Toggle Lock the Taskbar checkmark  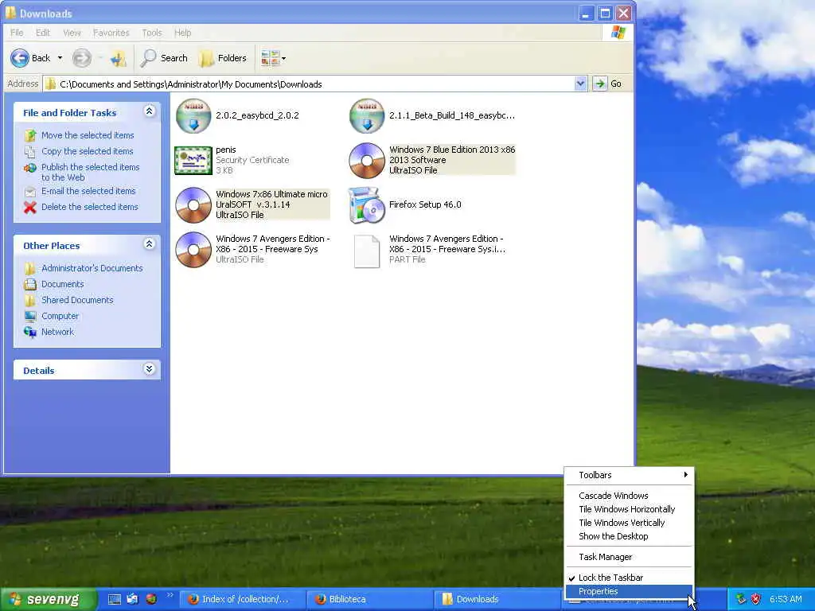[x=629, y=578]
